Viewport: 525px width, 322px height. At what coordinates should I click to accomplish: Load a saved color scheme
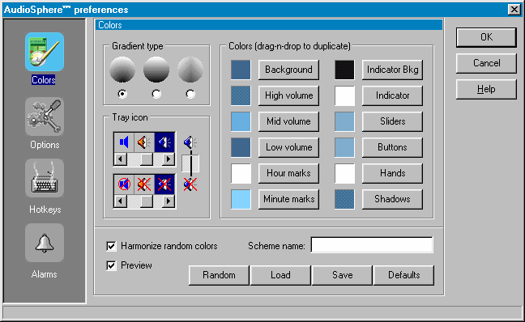point(280,275)
